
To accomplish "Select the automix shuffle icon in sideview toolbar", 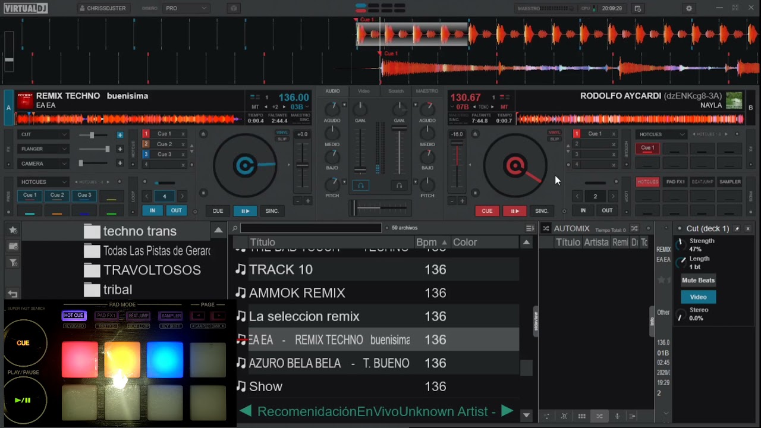I will [x=599, y=416].
